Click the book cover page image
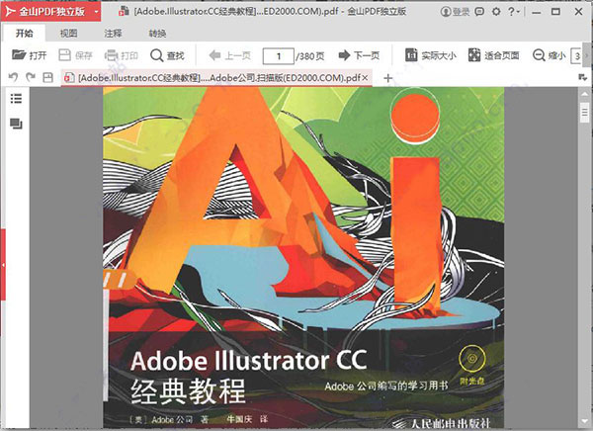593x431 pixels. click(303, 258)
